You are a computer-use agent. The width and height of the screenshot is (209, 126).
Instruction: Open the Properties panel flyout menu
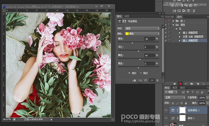[162, 16]
